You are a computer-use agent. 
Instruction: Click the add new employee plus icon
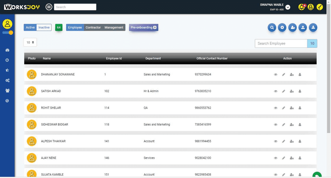(x=282, y=27)
